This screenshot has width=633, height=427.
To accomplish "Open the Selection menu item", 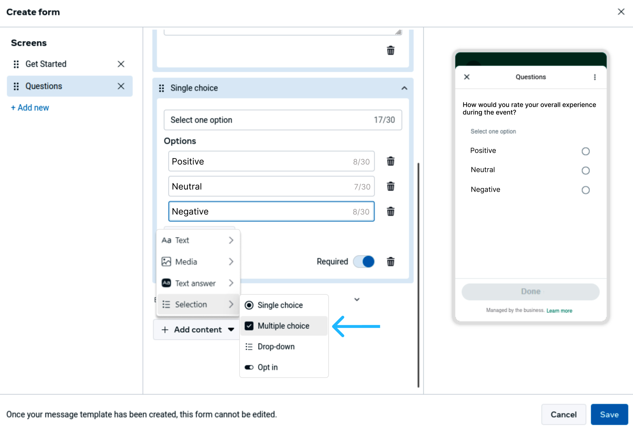I will pyautogui.click(x=198, y=304).
